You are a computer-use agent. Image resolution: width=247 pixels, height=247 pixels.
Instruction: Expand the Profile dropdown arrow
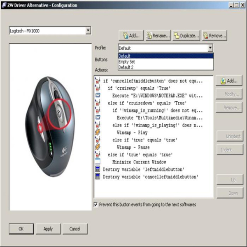click(x=210, y=48)
